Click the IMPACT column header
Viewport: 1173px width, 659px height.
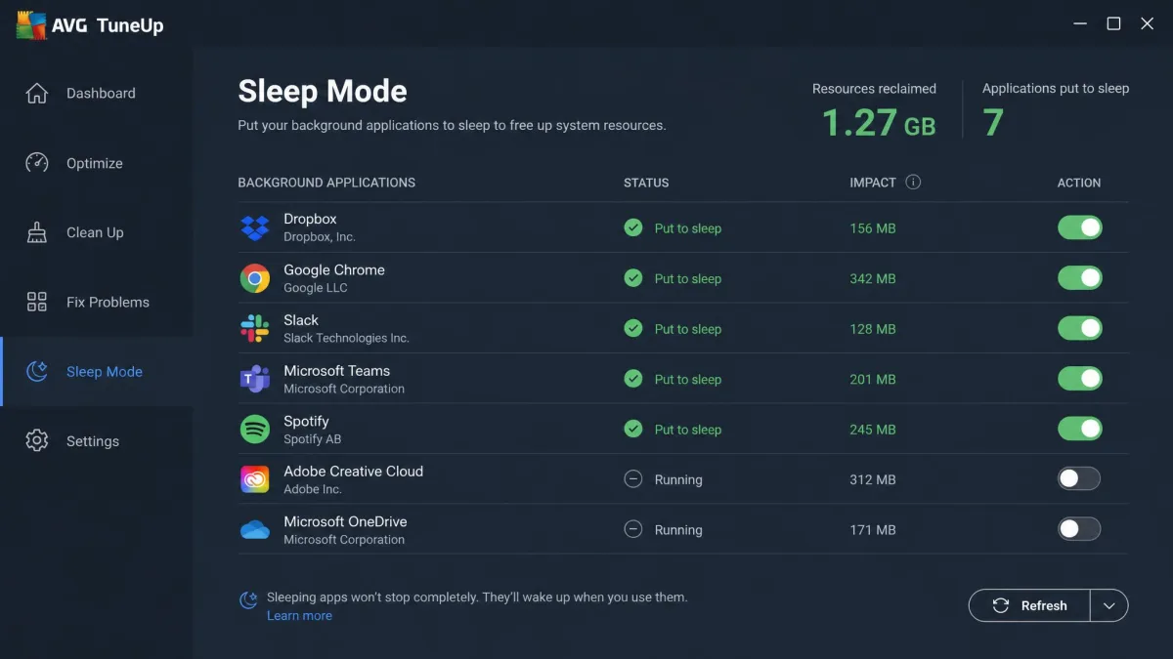pos(873,183)
